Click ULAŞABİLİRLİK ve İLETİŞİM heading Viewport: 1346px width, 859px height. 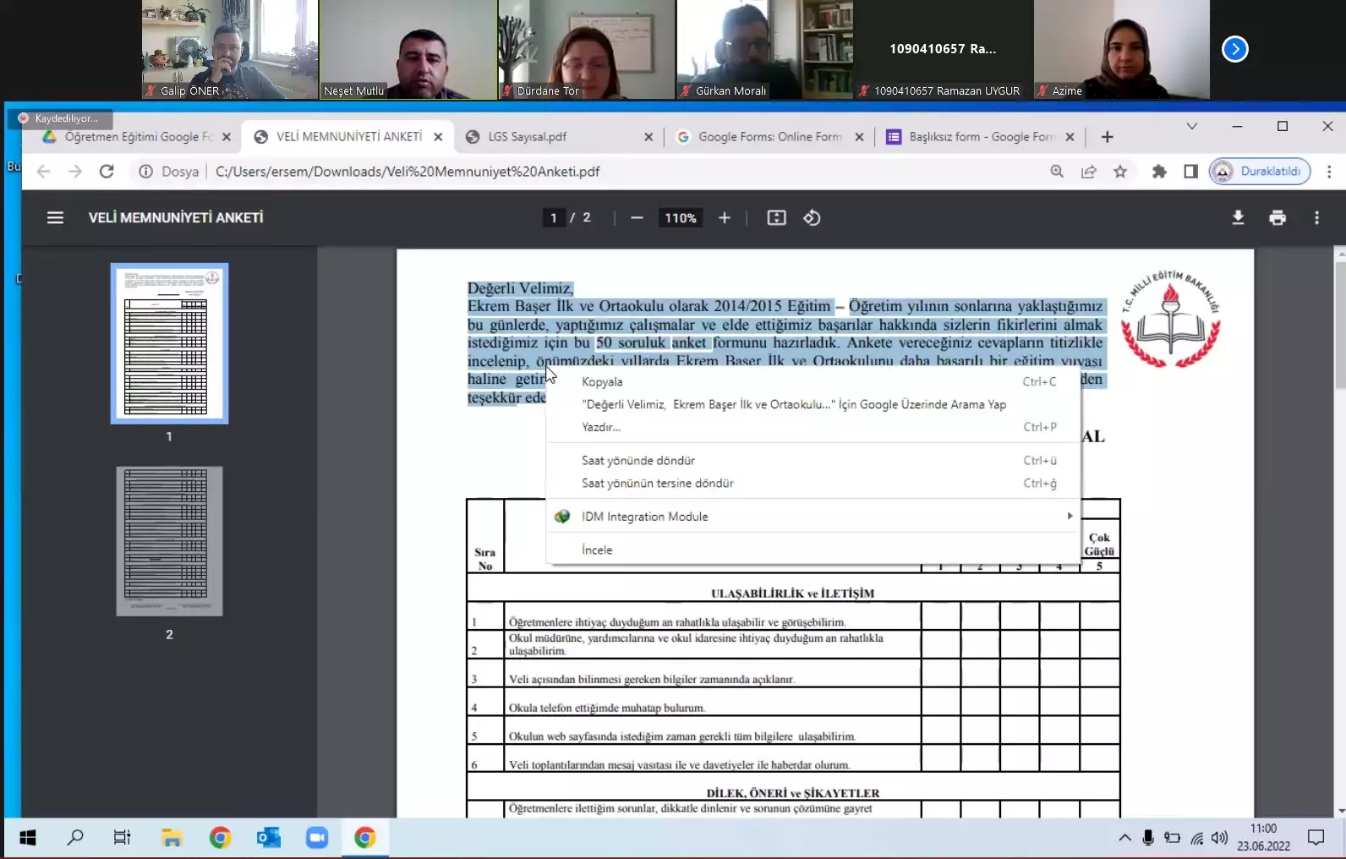tap(793, 594)
